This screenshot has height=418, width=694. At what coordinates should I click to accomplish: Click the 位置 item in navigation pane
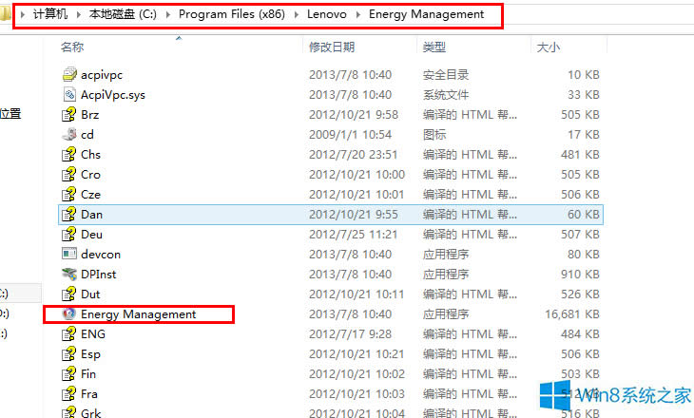10,114
